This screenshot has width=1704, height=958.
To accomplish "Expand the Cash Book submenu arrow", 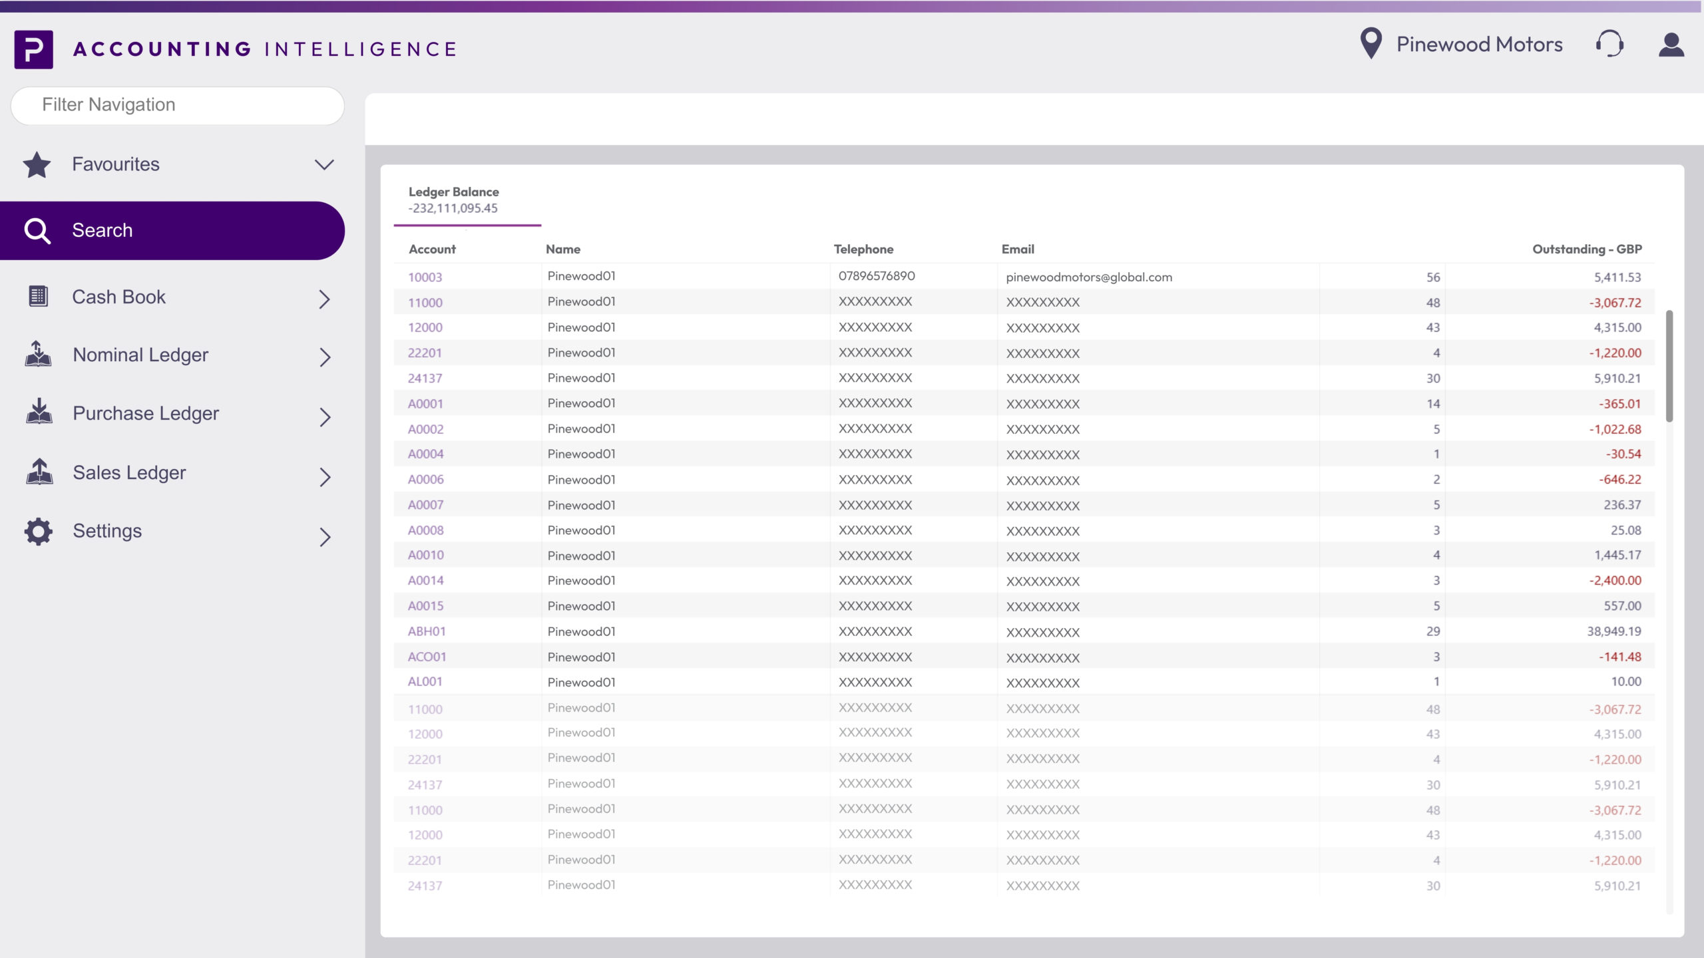I will [324, 299].
